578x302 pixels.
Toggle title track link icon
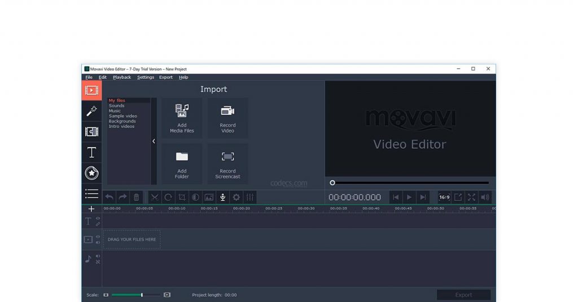coord(98,224)
